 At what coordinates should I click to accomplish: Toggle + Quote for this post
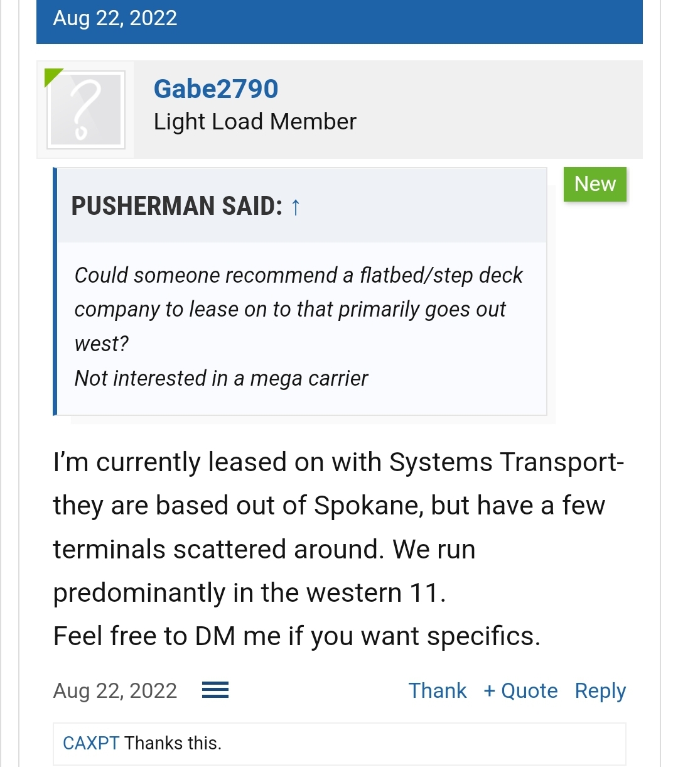point(520,690)
